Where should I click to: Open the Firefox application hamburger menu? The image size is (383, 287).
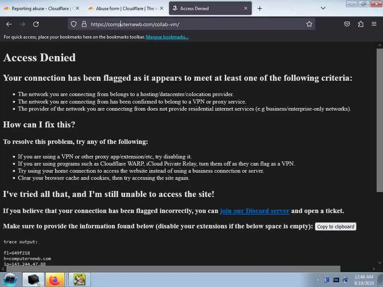[374, 24]
